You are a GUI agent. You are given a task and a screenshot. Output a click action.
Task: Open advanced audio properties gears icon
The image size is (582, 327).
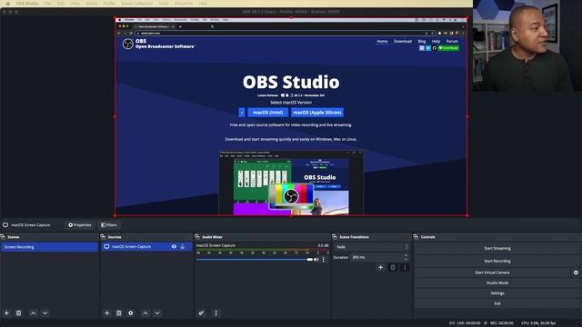pos(201,313)
